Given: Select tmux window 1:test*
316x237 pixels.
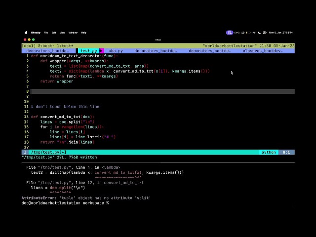Looking at the screenshot, I should point(65,46).
